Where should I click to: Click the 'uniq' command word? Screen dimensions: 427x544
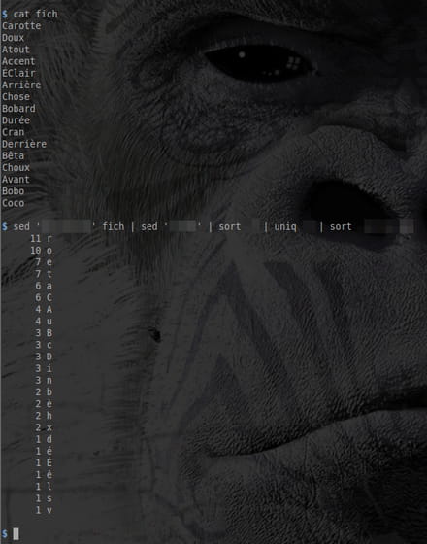[x=285, y=227]
